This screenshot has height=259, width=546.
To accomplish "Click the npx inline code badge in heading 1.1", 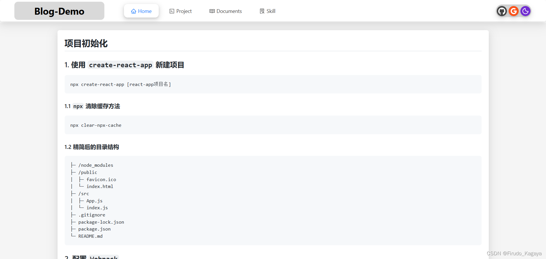I will click(78, 106).
